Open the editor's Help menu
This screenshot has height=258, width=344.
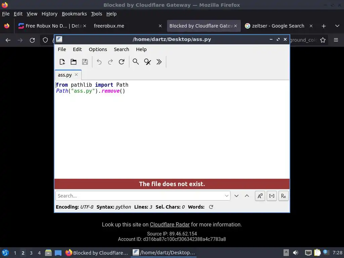(141, 49)
